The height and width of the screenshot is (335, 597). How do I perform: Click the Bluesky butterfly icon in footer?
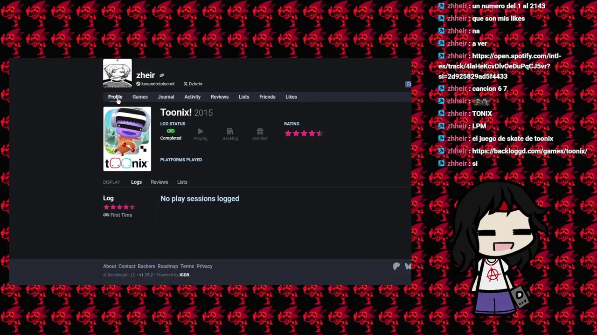(x=408, y=266)
